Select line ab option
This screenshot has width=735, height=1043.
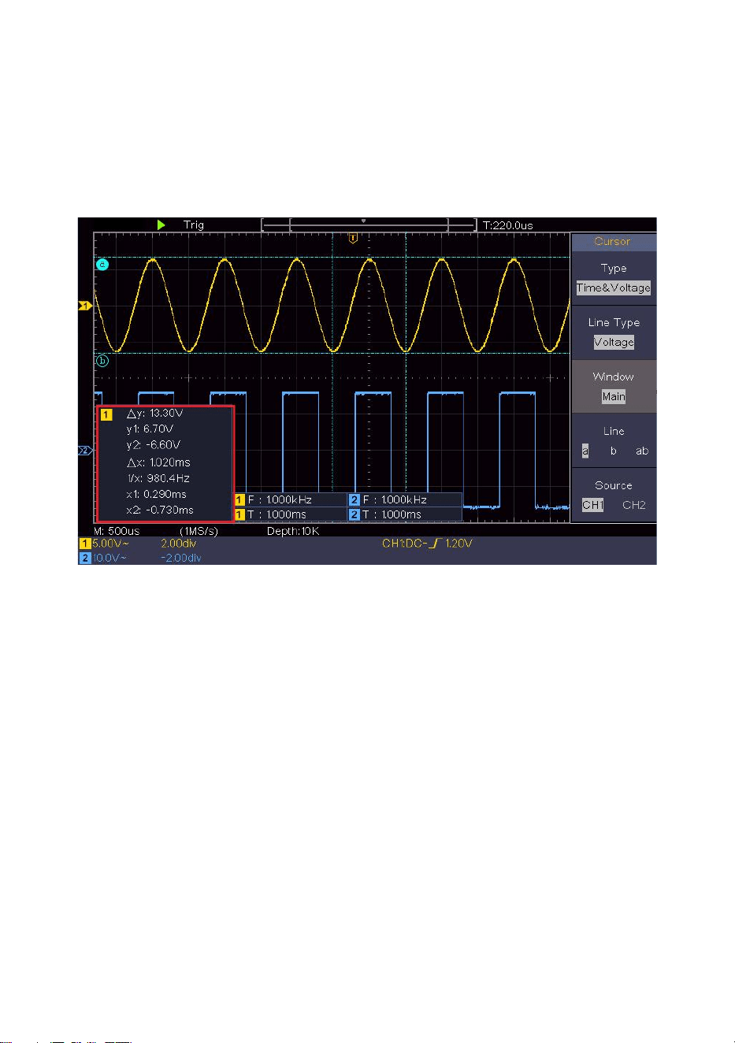click(642, 451)
